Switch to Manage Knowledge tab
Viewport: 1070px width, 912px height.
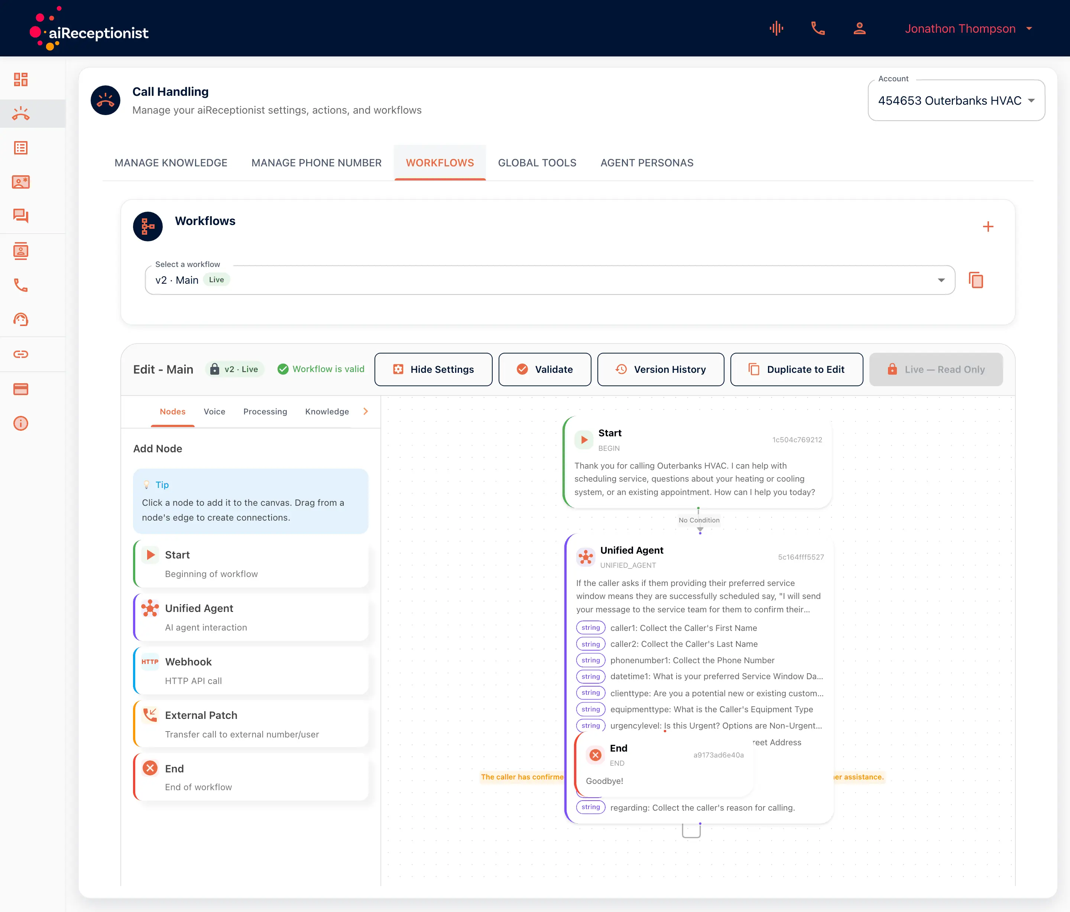tap(171, 163)
